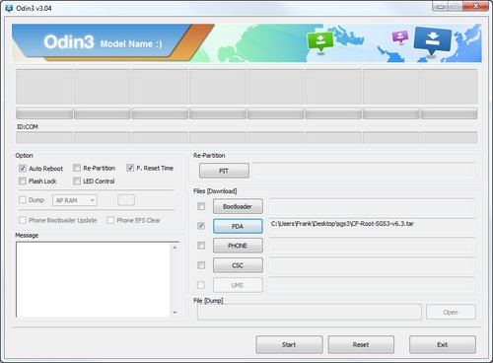Click the Exit button
The width and height of the screenshot is (493, 363).
pyautogui.click(x=443, y=344)
